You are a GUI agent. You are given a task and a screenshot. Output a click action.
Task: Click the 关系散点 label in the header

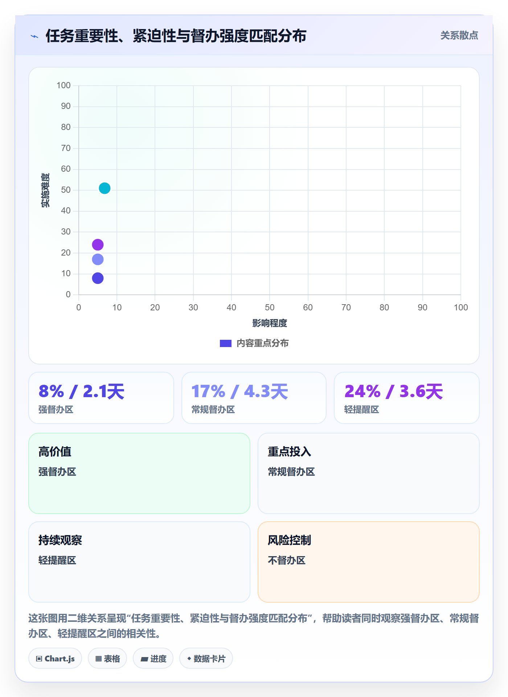[459, 36]
